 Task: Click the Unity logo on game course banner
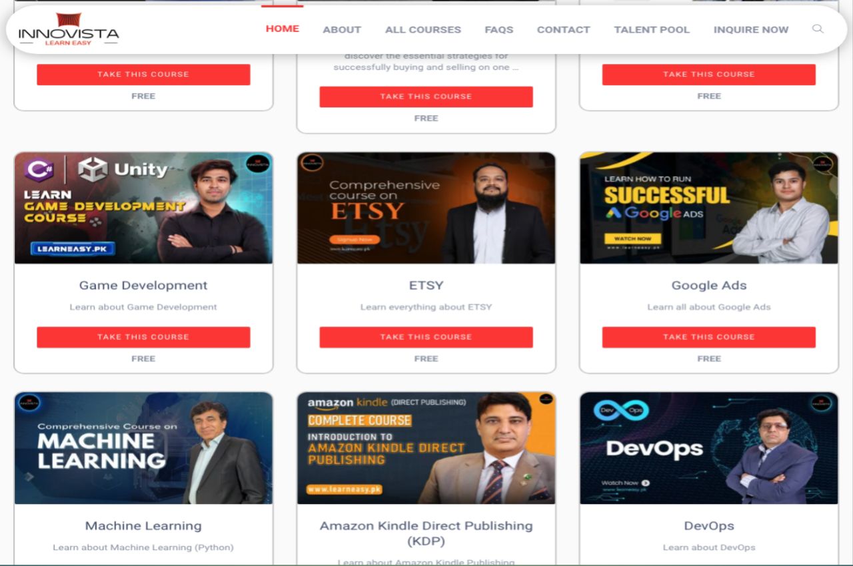click(x=123, y=169)
